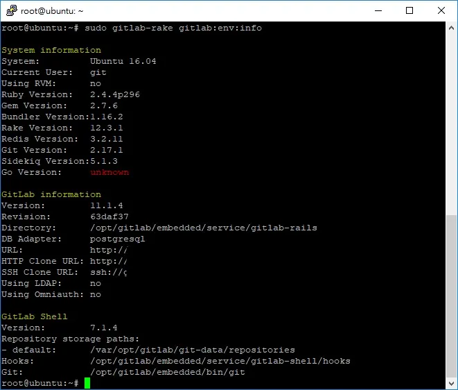Maximize the root@ubuntu terminal window
Viewport: 458px width, 390px height.
[x=409, y=10]
